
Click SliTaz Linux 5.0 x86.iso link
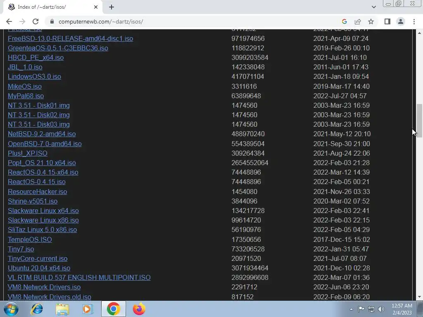(x=43, y=229)
